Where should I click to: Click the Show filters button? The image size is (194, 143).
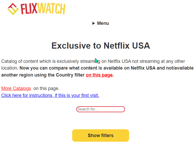(x=101, y=136)
